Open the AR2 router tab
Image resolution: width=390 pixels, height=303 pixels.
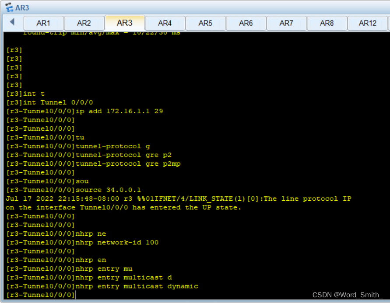pos(84,23)
